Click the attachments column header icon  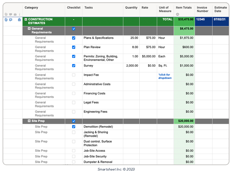(x=6, y=14)
